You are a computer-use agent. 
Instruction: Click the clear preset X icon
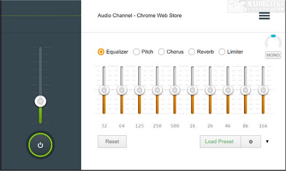(x=251, y=142)
